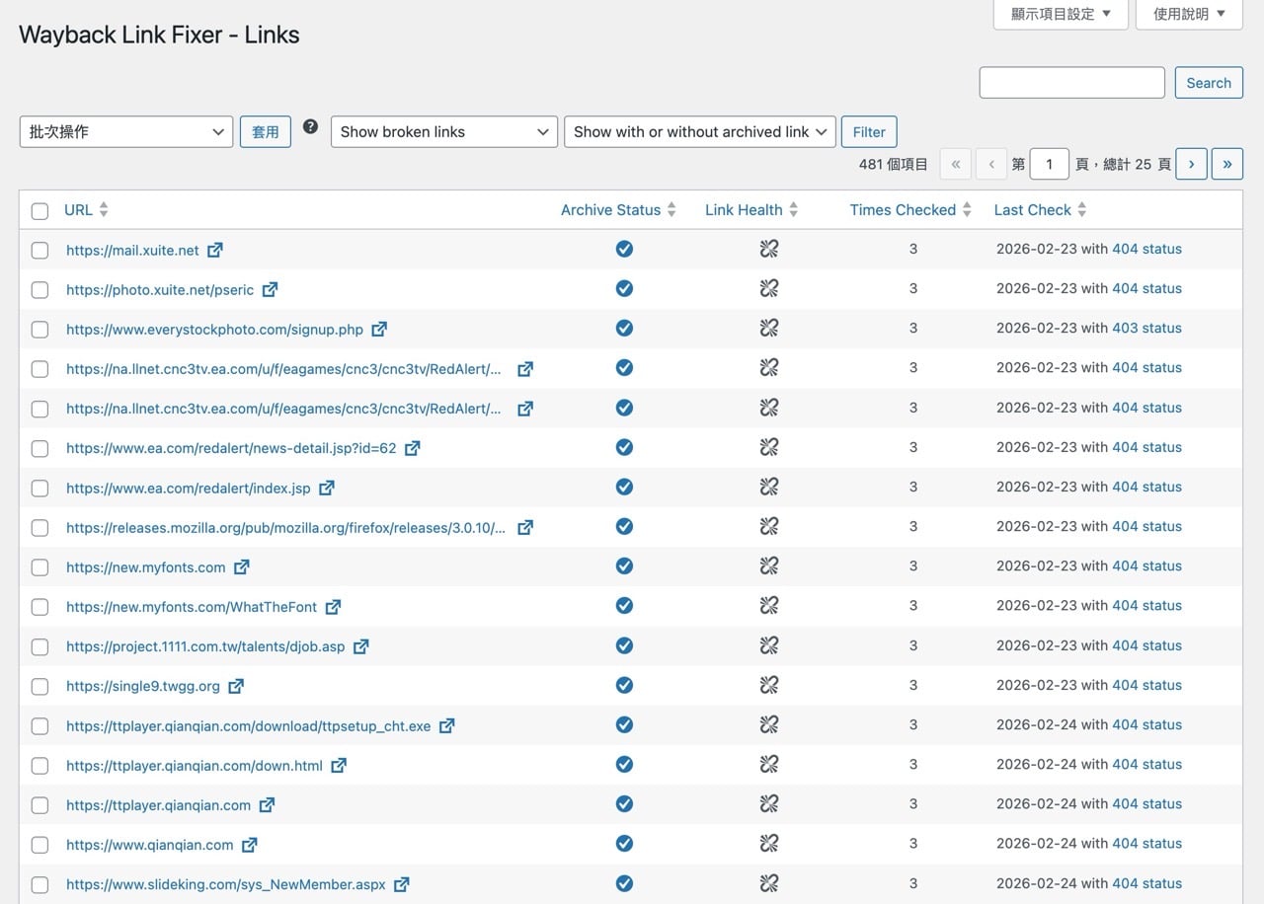This screenshot has width=1264, height=904.
Task: Click sort arrows beside Times Checked header
Action: click(967, 210)
